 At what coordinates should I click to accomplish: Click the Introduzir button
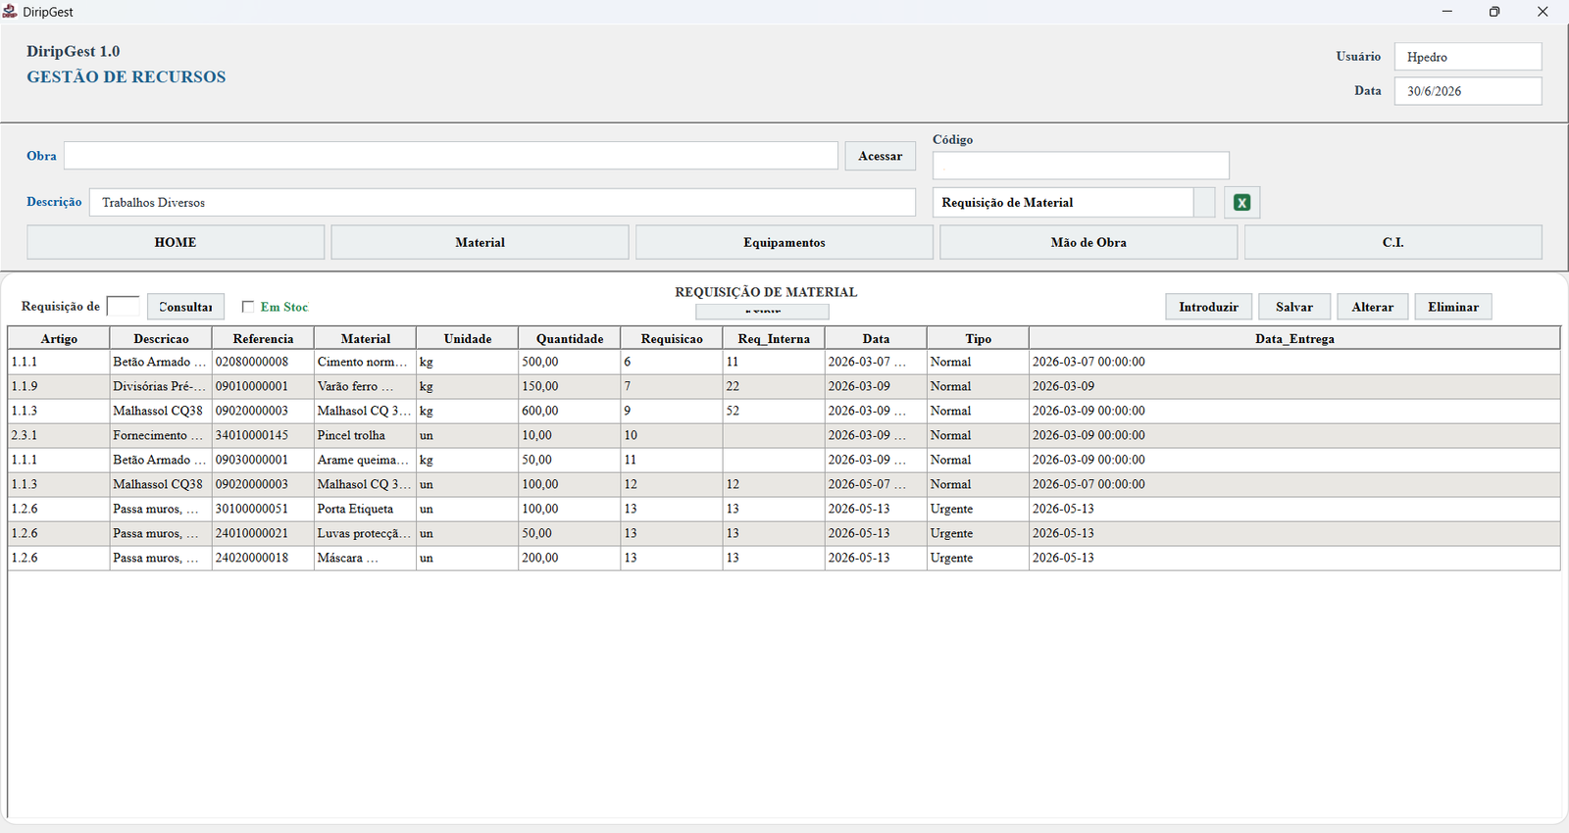[x=1209, y=307]
